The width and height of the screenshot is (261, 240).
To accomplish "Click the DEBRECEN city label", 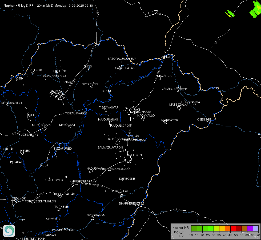I will 134,155.
